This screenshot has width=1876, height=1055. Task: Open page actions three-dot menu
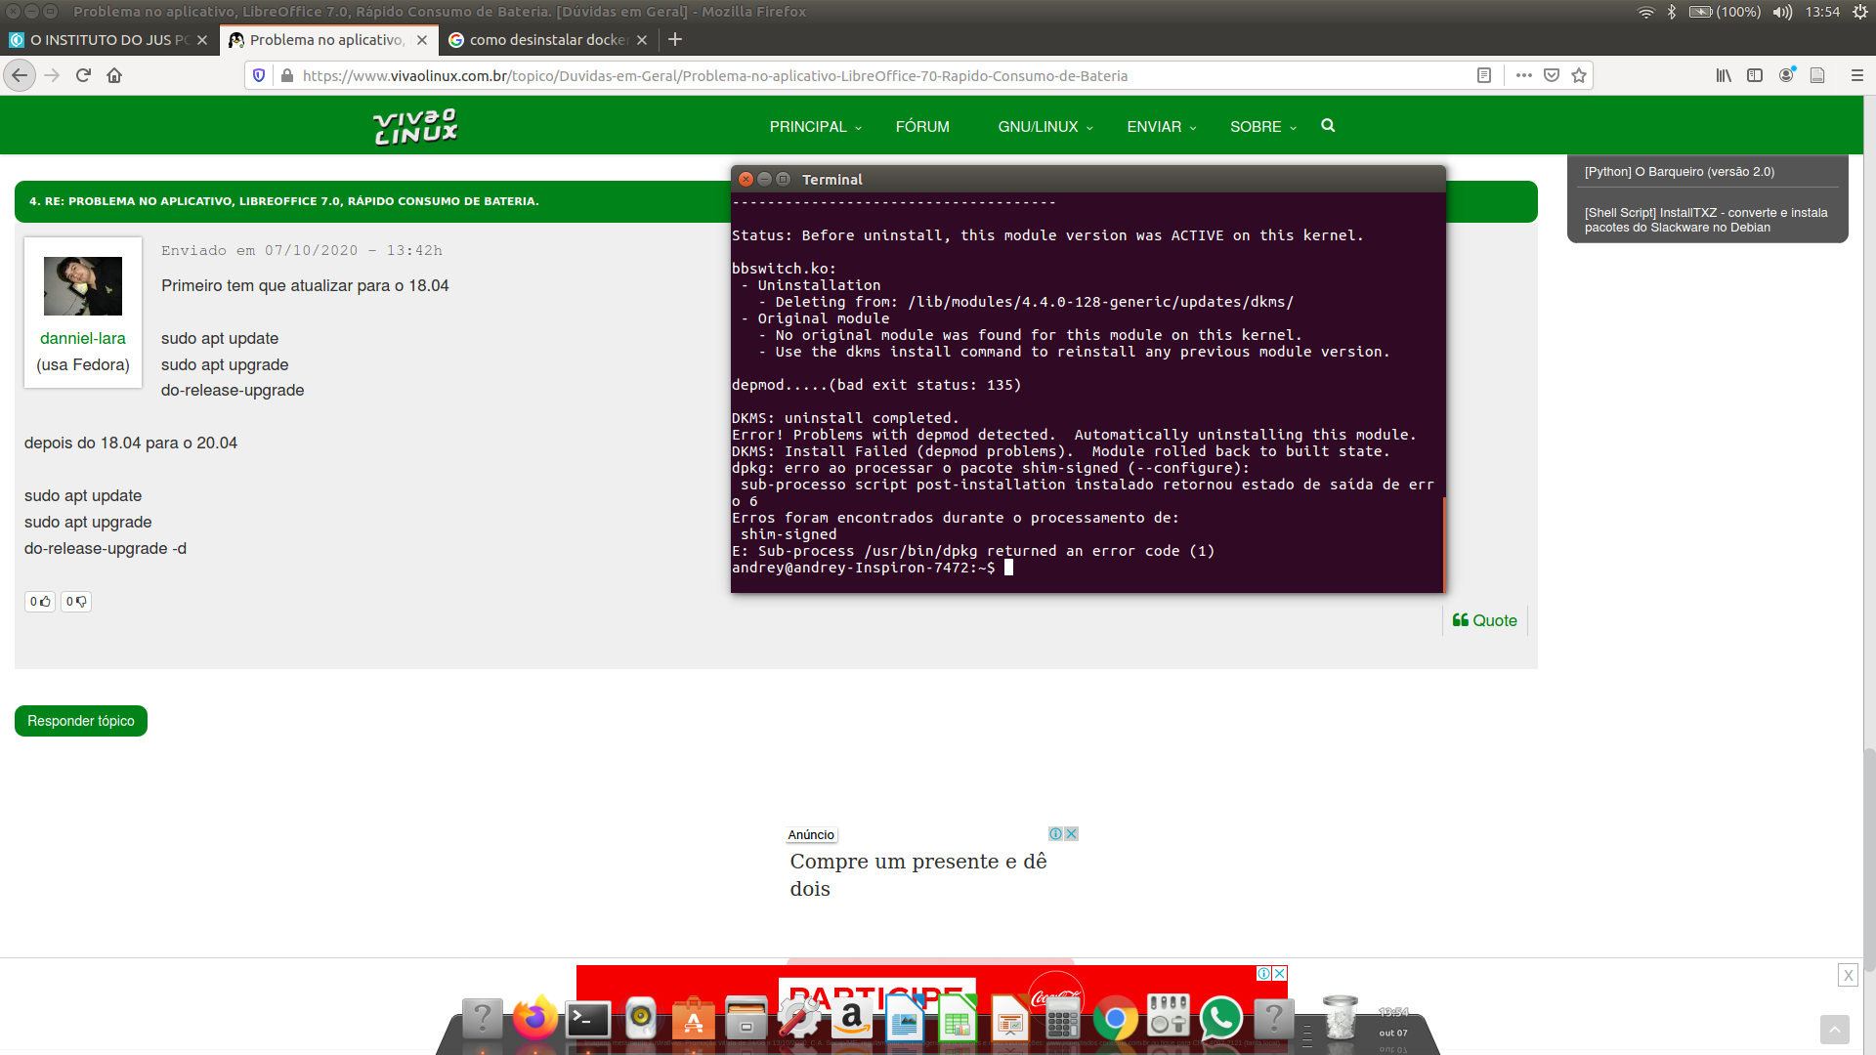coord(1524,75)
